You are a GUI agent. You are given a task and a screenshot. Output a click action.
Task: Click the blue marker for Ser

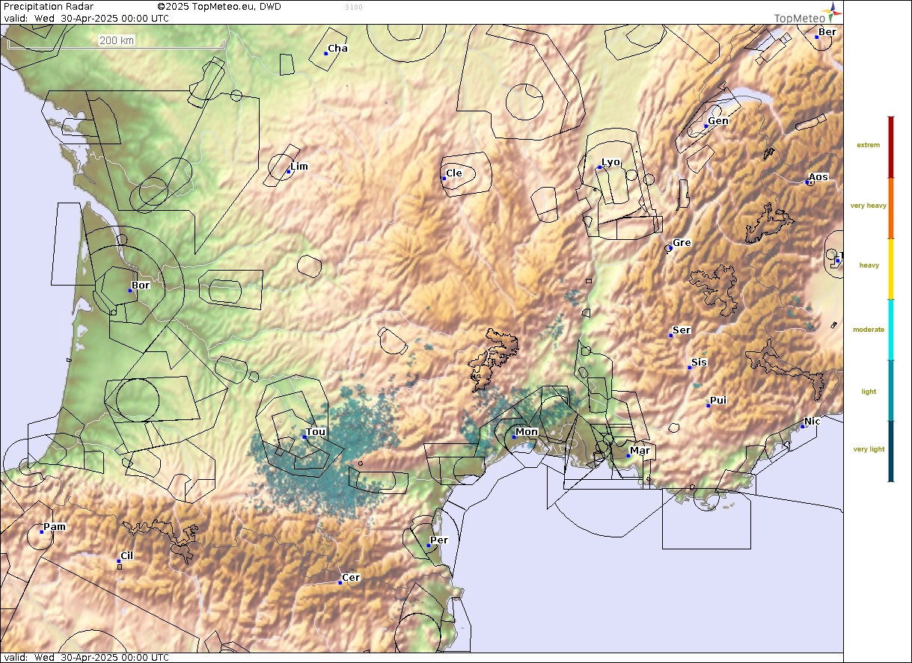(x=670, y=335)
